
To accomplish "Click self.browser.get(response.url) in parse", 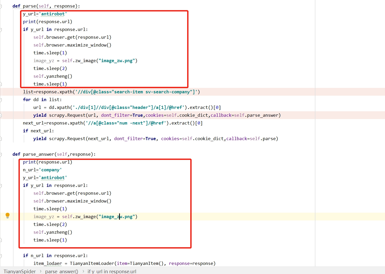I will click(x=72, y=37).
